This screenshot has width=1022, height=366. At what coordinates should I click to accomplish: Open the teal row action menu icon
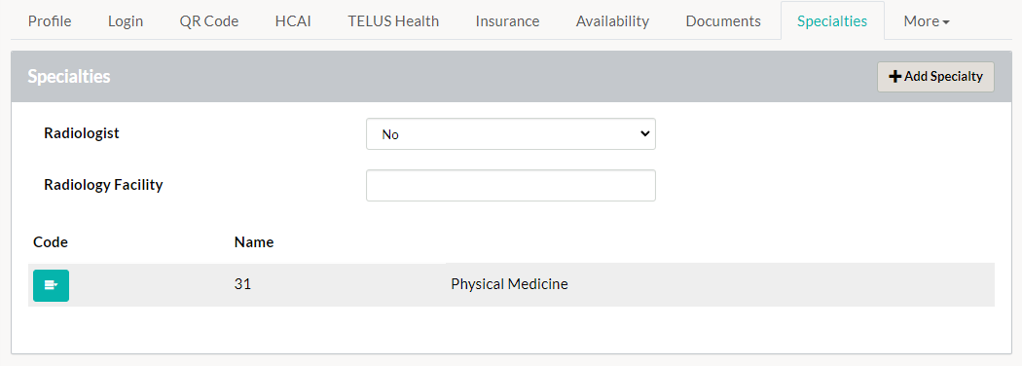point(51,285)
